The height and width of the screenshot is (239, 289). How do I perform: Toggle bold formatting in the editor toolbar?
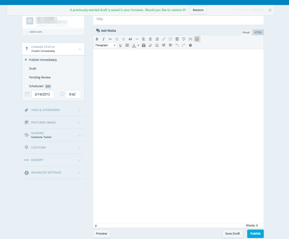tap(97, 39)
